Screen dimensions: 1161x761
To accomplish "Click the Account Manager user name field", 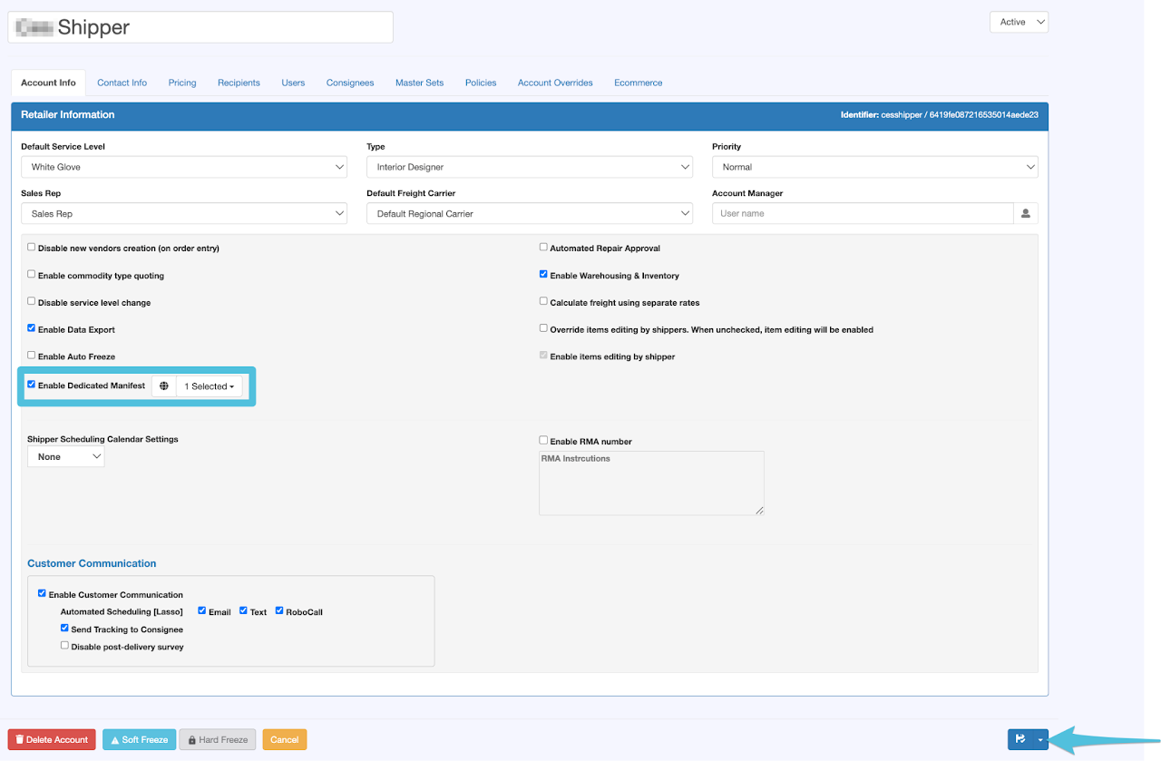I will (863, 213).
